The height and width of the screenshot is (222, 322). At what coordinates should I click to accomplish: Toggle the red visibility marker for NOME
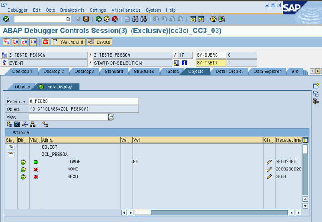click(35, 170)
